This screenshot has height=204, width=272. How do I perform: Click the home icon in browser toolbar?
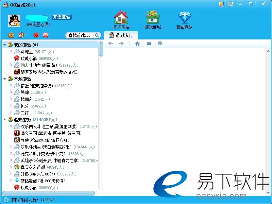(138, 44)
